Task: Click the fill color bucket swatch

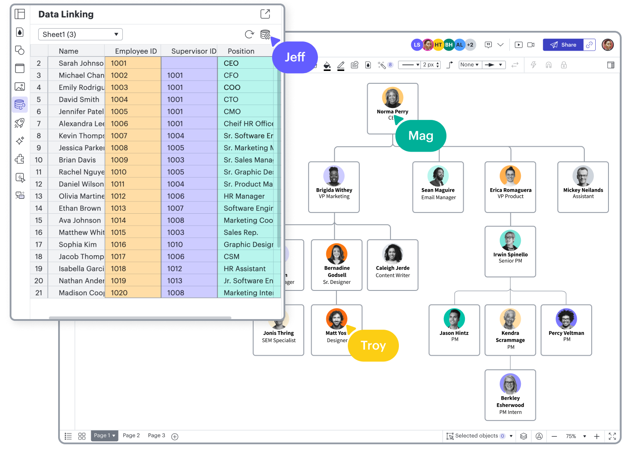Action: coord(327,65)
